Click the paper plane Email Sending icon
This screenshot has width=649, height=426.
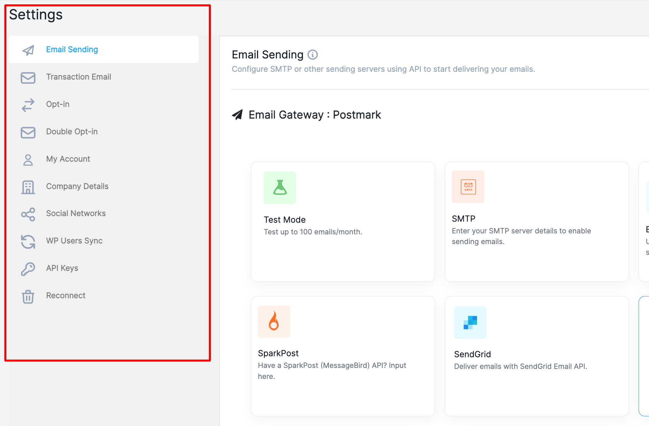[28, 50]
